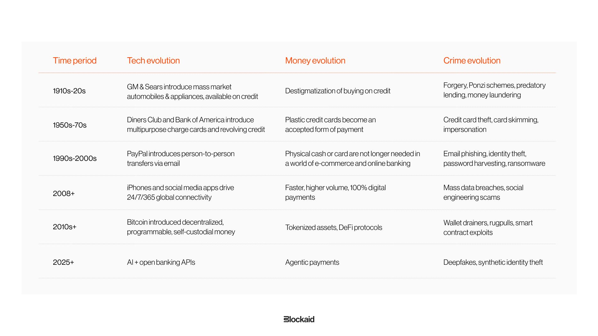The height and width of the screenshot is (336, 598).
Task: Select the "Crime evolution" column header
Action: click(x=472, y=61)
